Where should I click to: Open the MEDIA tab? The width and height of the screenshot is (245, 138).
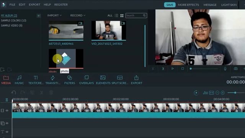(6, 80)
